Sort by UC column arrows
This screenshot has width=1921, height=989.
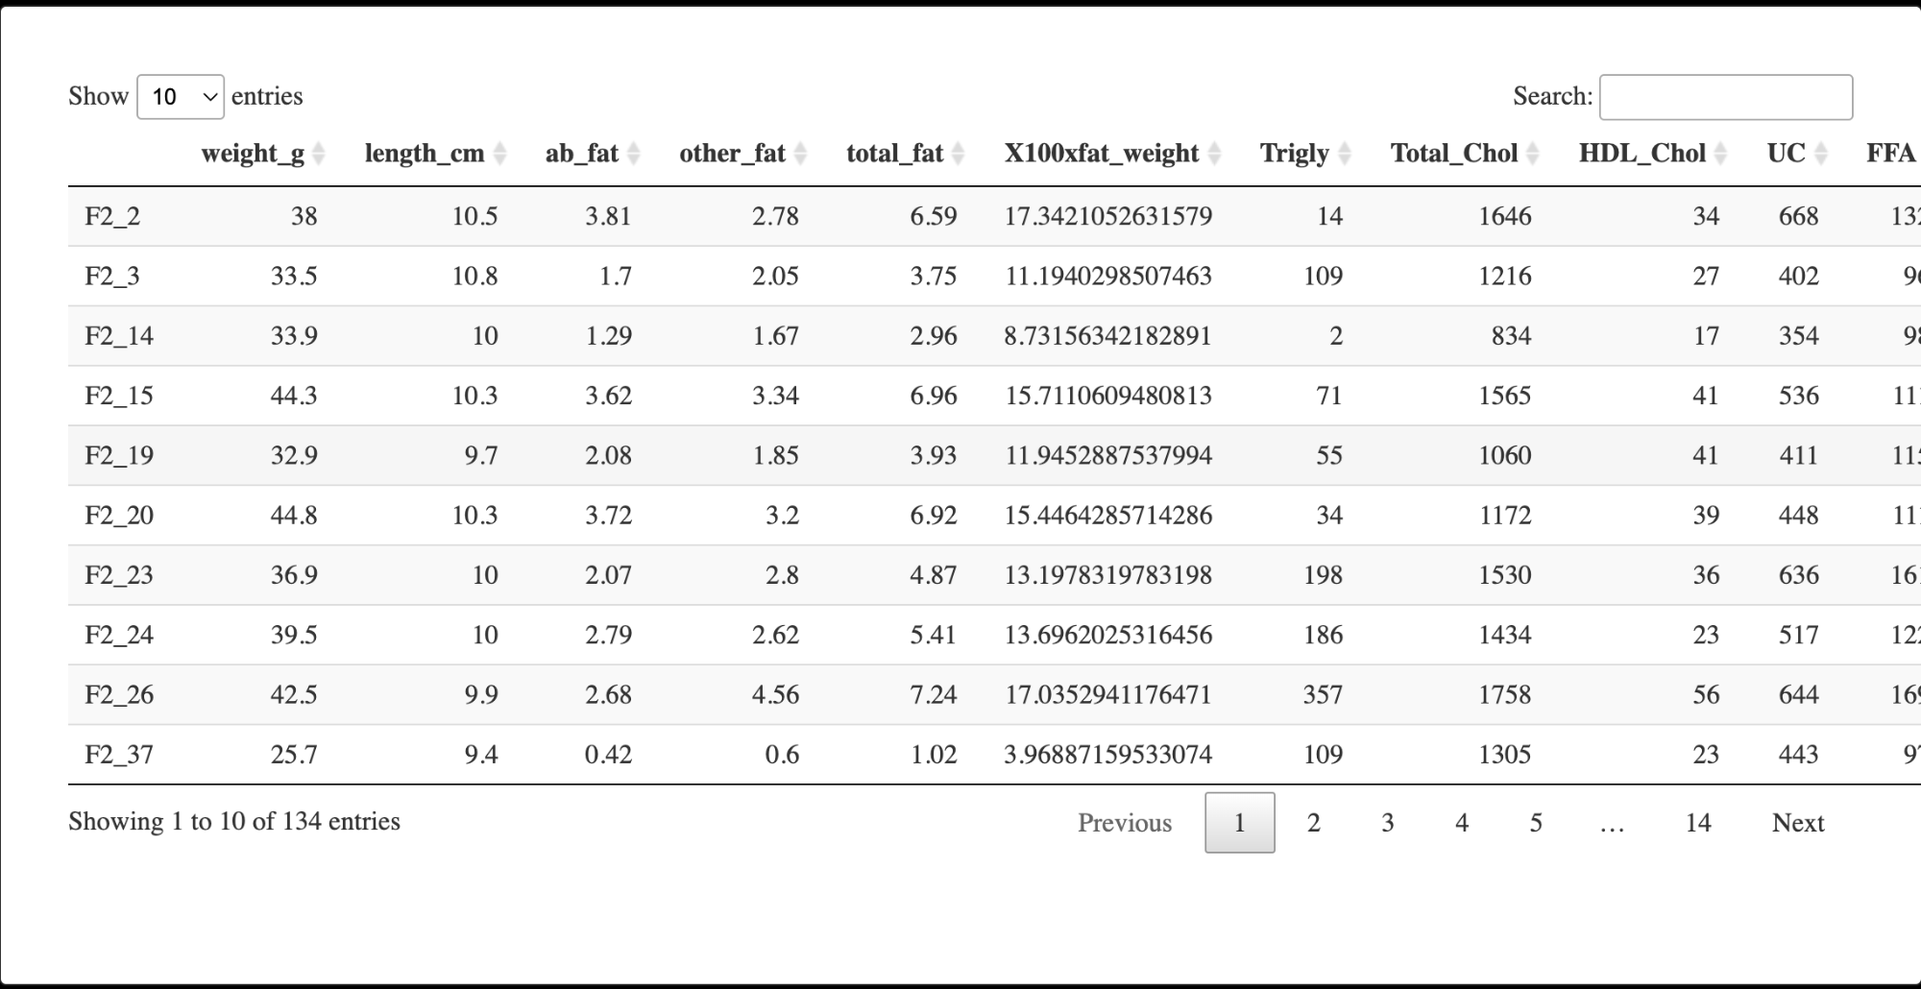pyautogui.click(x=1821, y=154)
